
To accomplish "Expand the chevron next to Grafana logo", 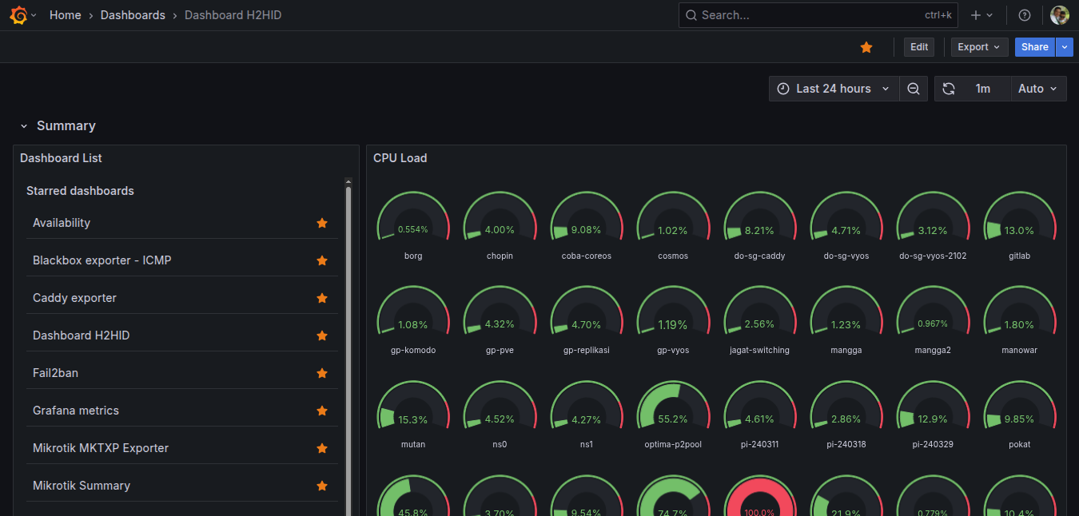I will click(x=34, y=15).
